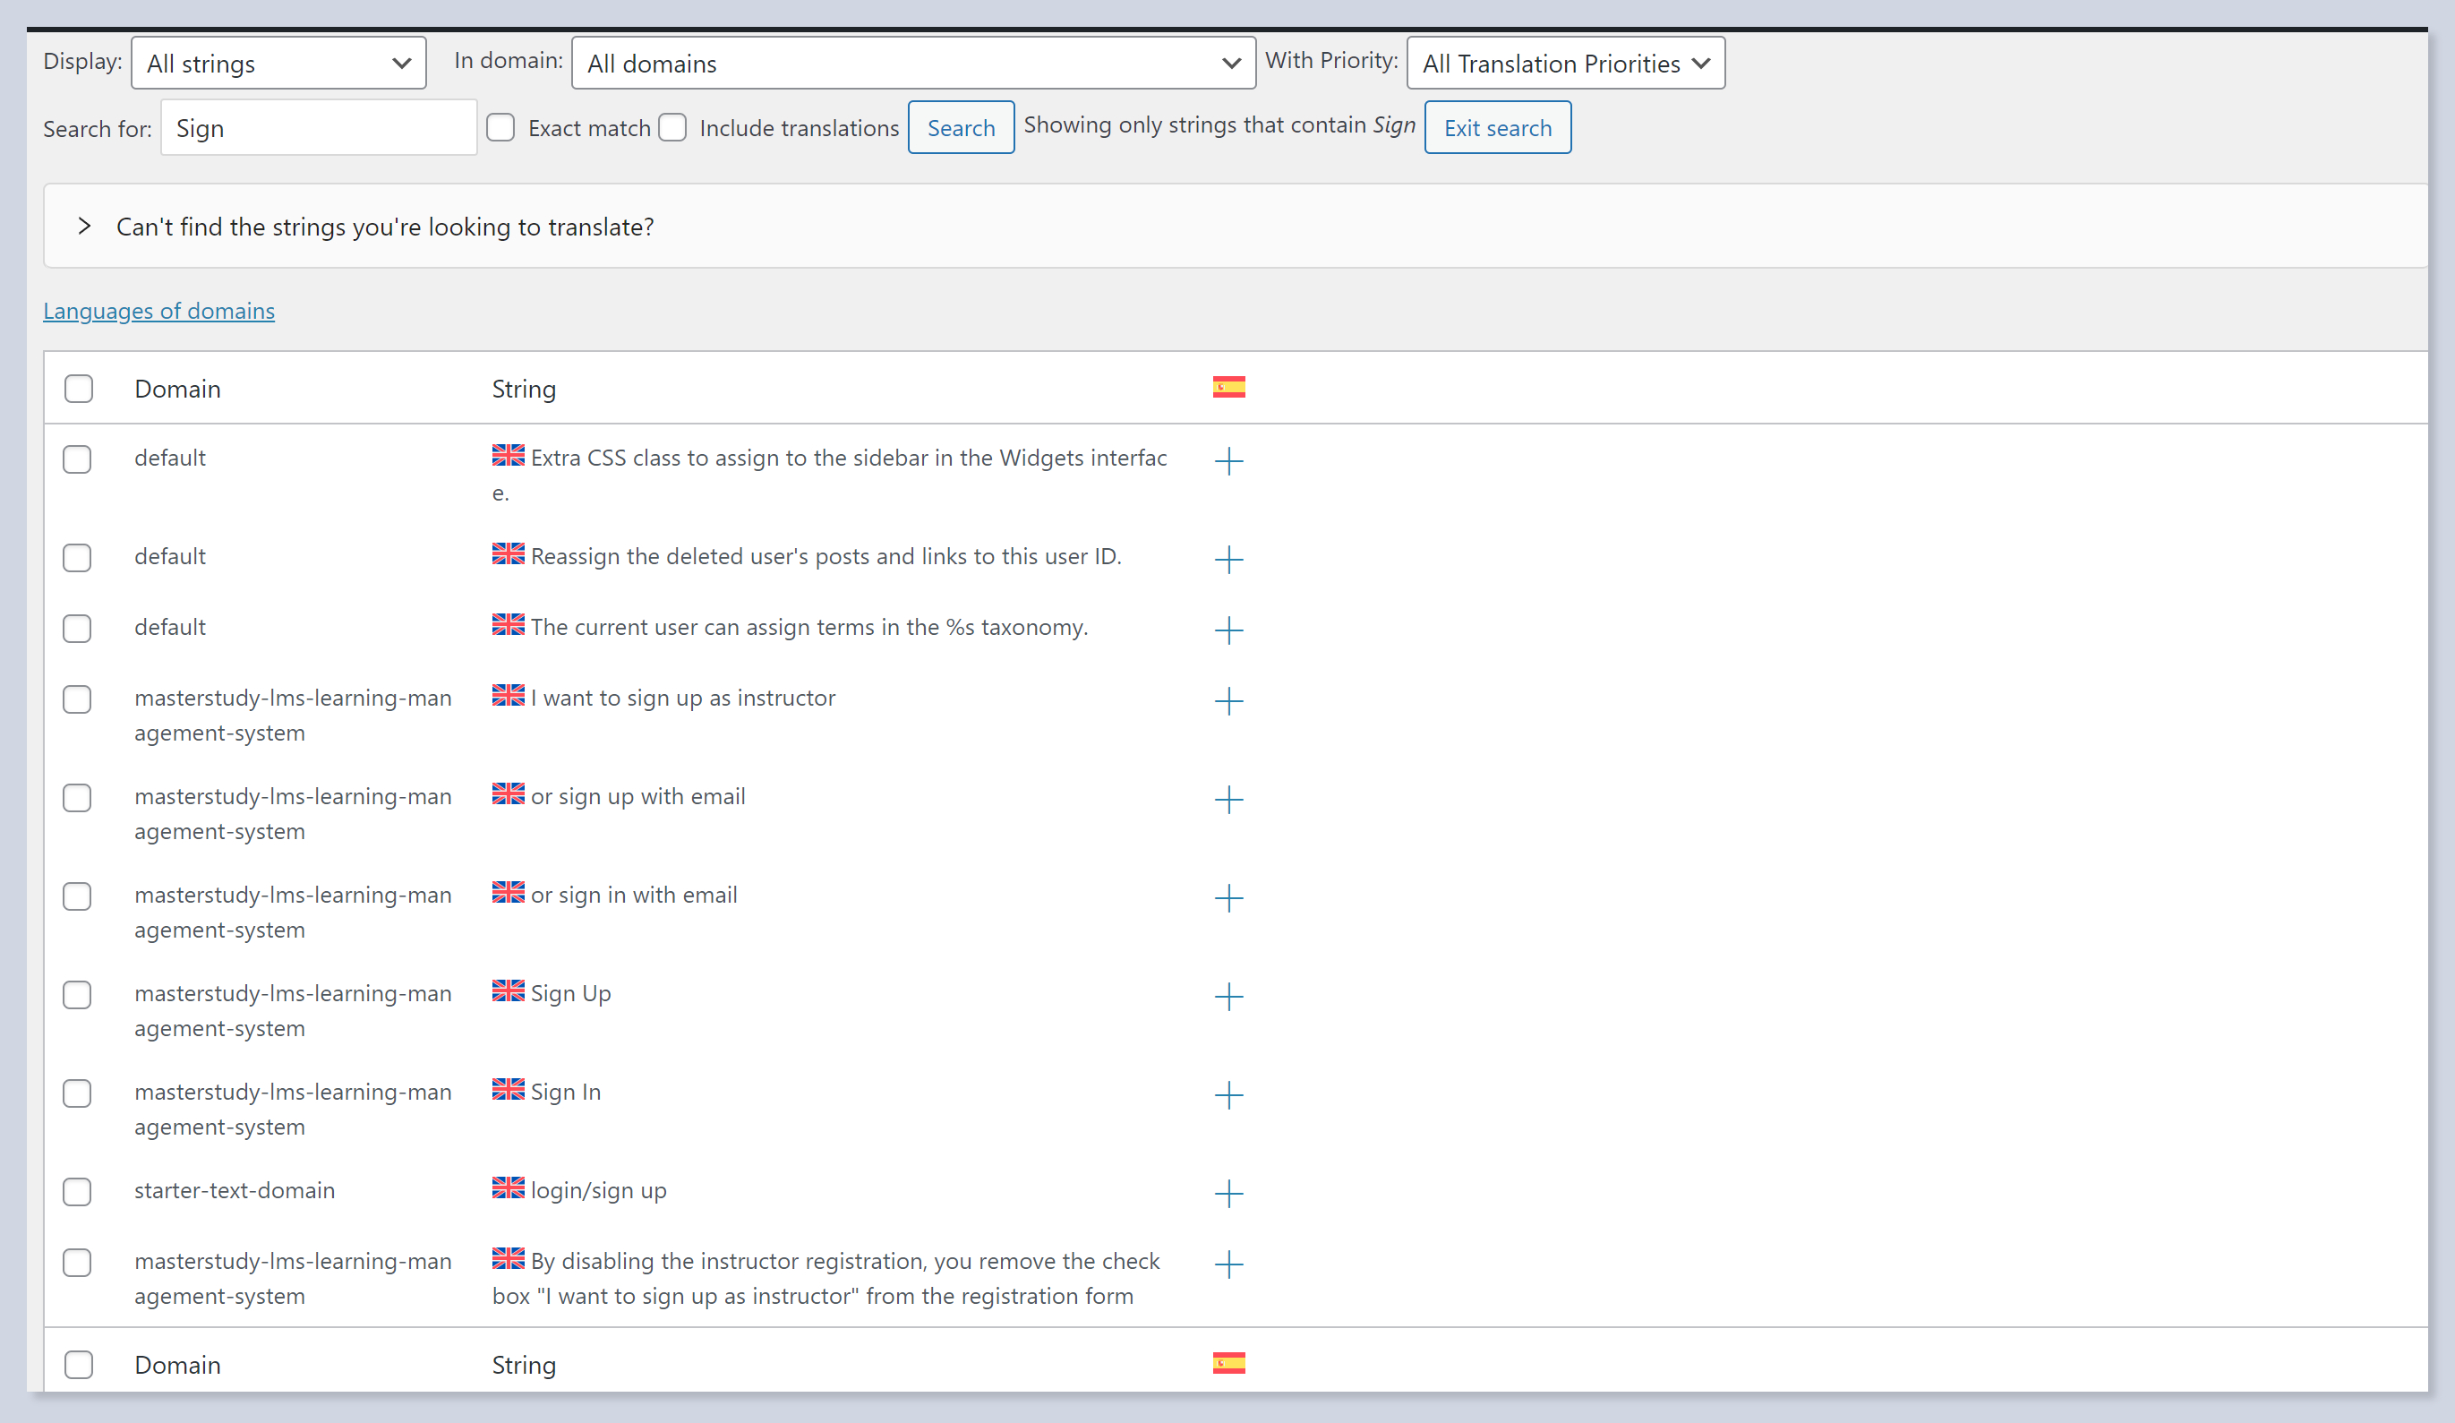Click plus icon for 'Sign In' string
The image size is (2455, 1423).
pos(1228,1094)
